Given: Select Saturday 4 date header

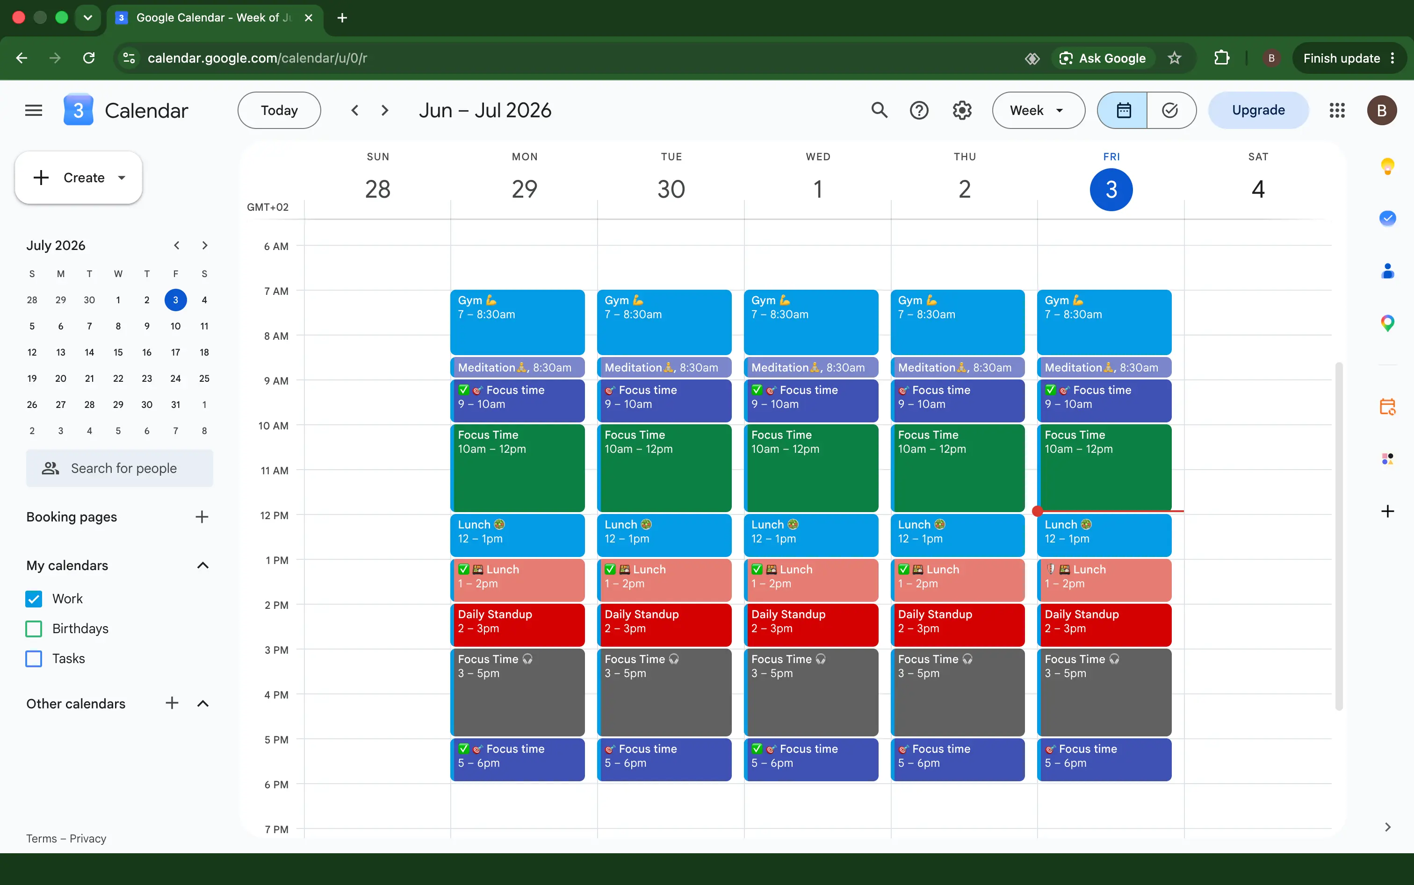Looking at the screenshot, I should coord(1258,189).
